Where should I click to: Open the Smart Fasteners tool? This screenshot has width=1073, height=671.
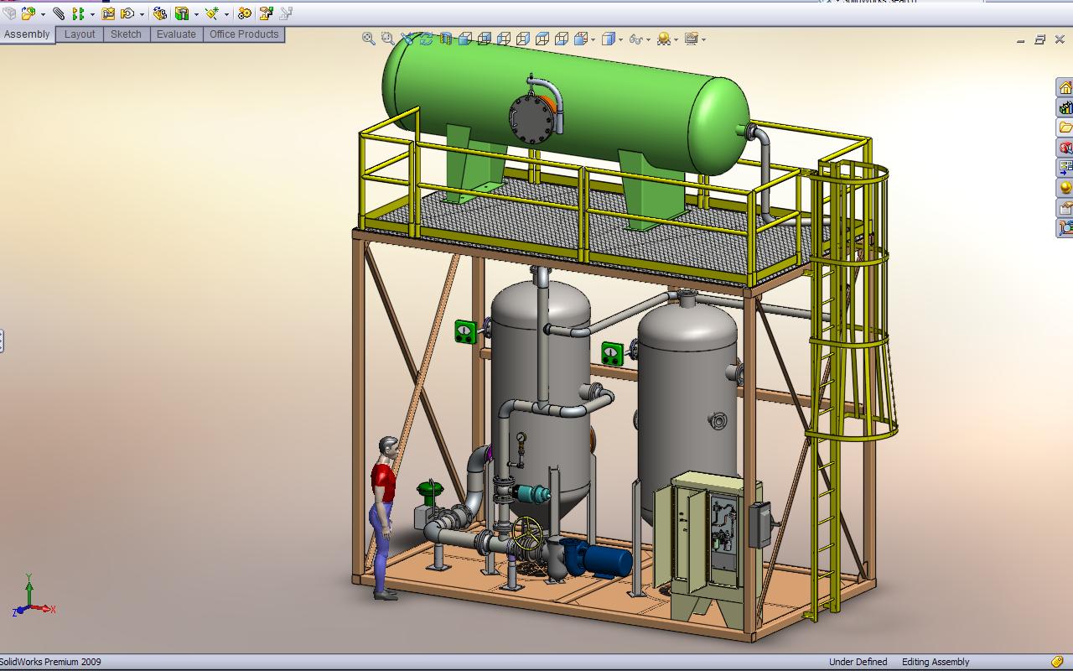tap(108, 13)
